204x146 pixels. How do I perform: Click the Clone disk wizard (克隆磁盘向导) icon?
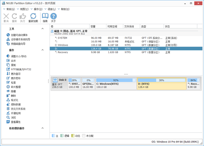8,43
